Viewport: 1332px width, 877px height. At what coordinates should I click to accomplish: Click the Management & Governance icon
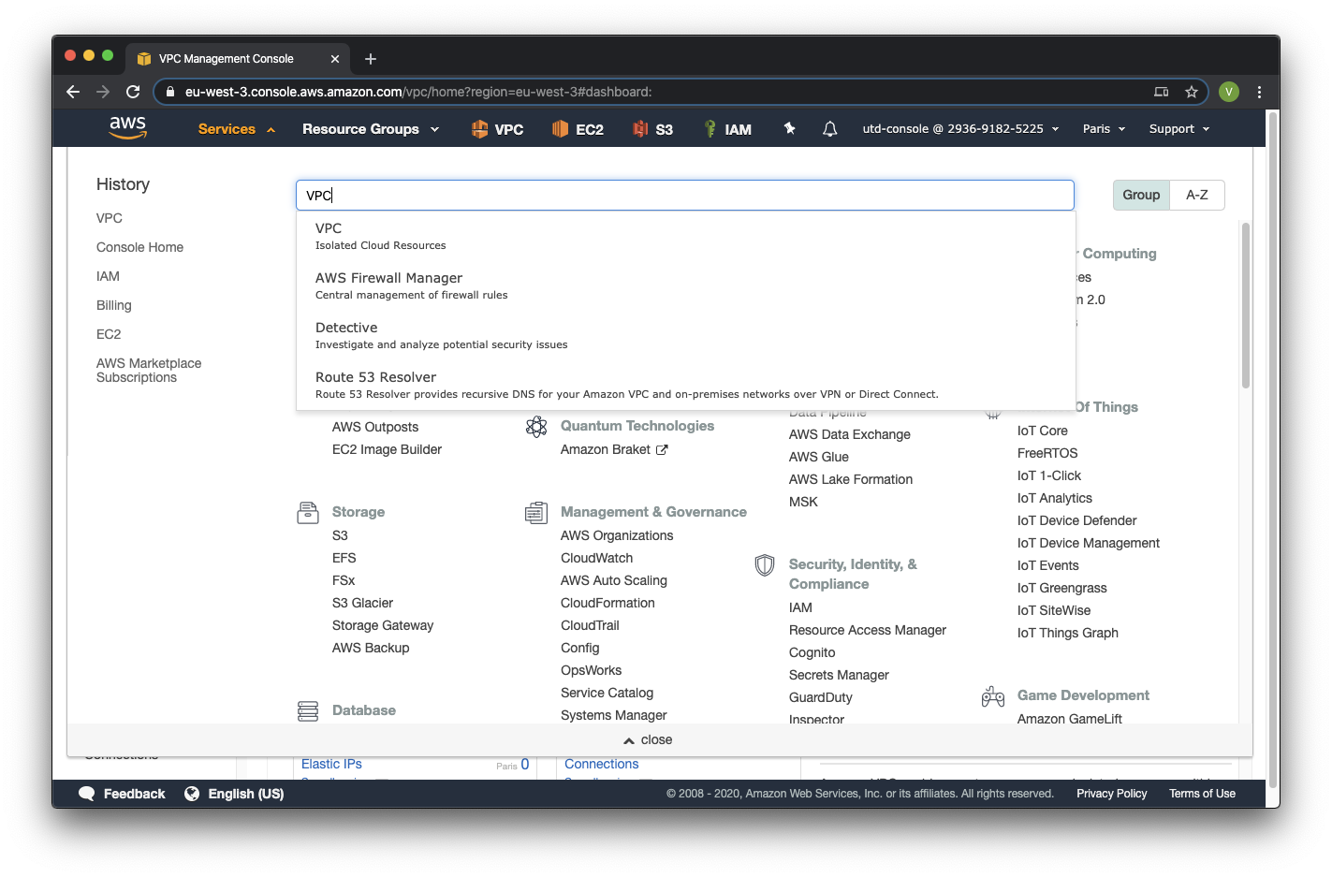(x=536, y=513)
